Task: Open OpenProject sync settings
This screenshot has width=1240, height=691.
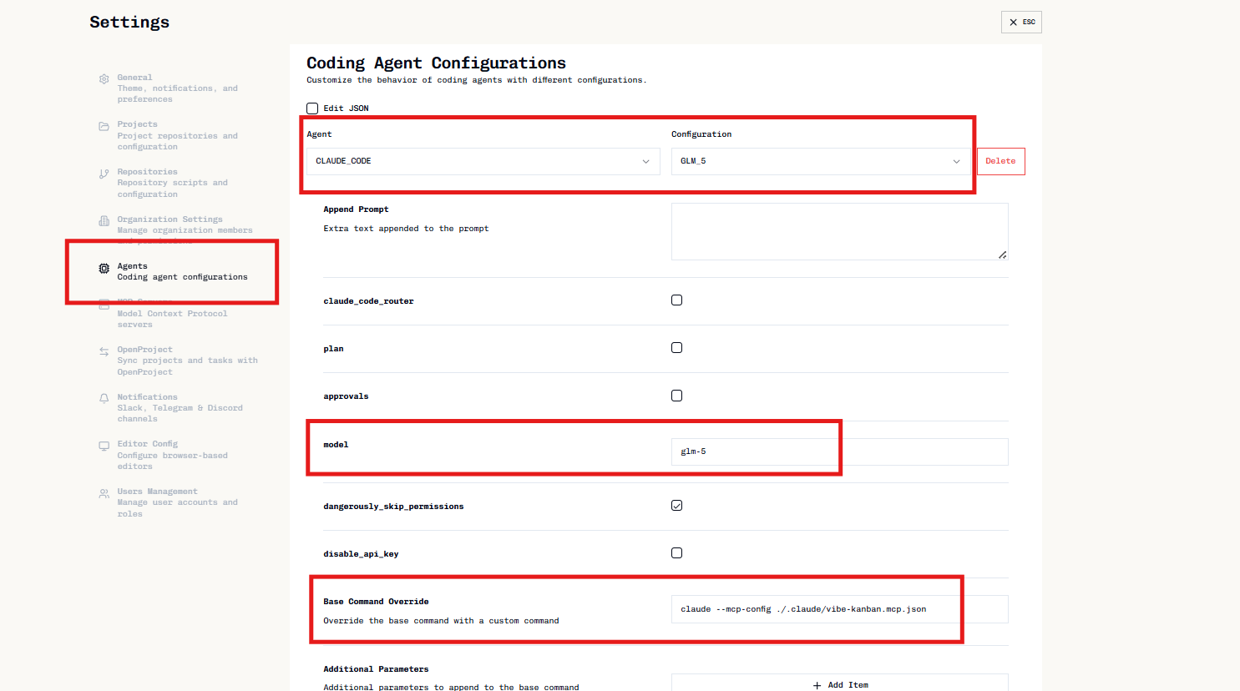Action: point(177,361)
